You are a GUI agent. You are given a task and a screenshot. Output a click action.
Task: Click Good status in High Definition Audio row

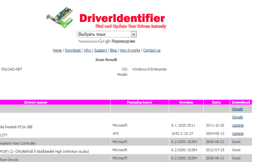click(236, 150)
